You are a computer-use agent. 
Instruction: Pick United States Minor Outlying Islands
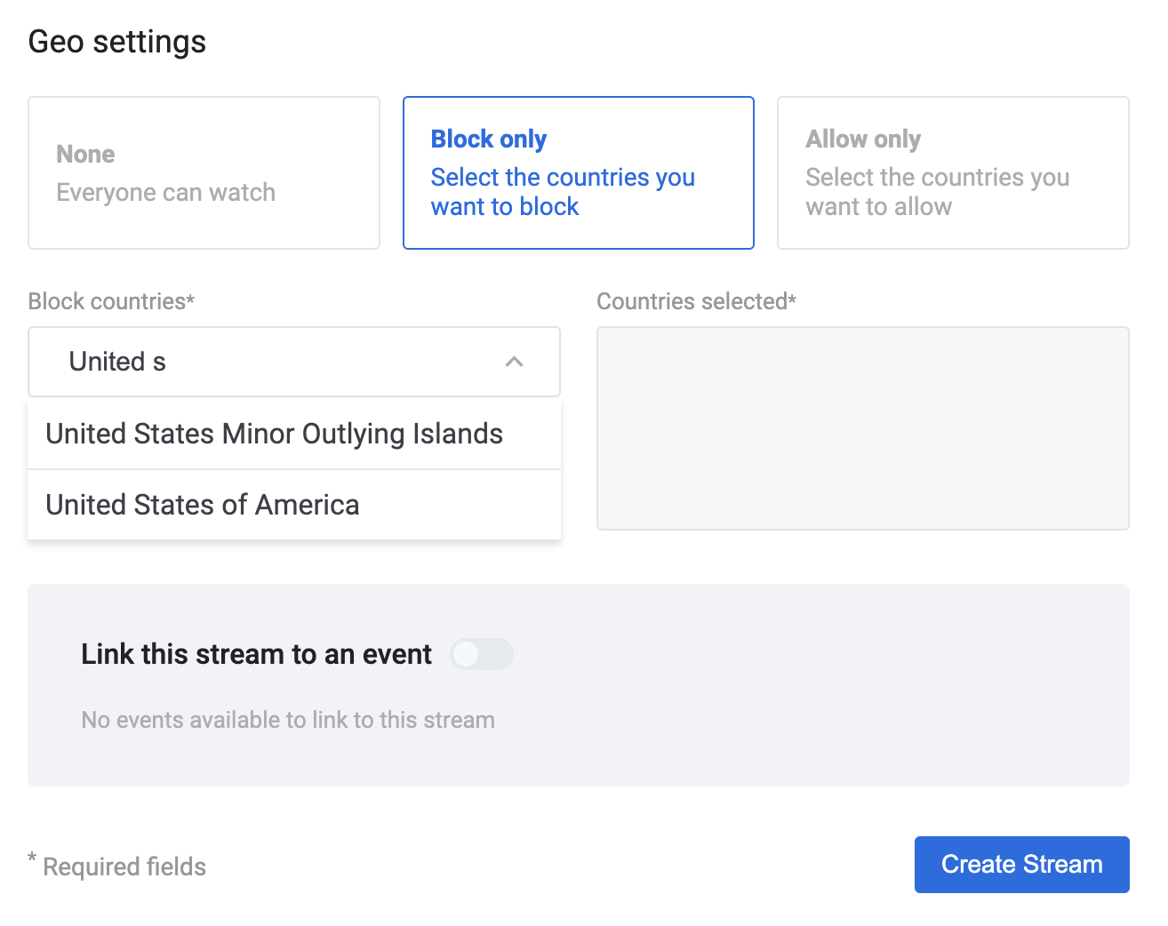tap(275, 434)
